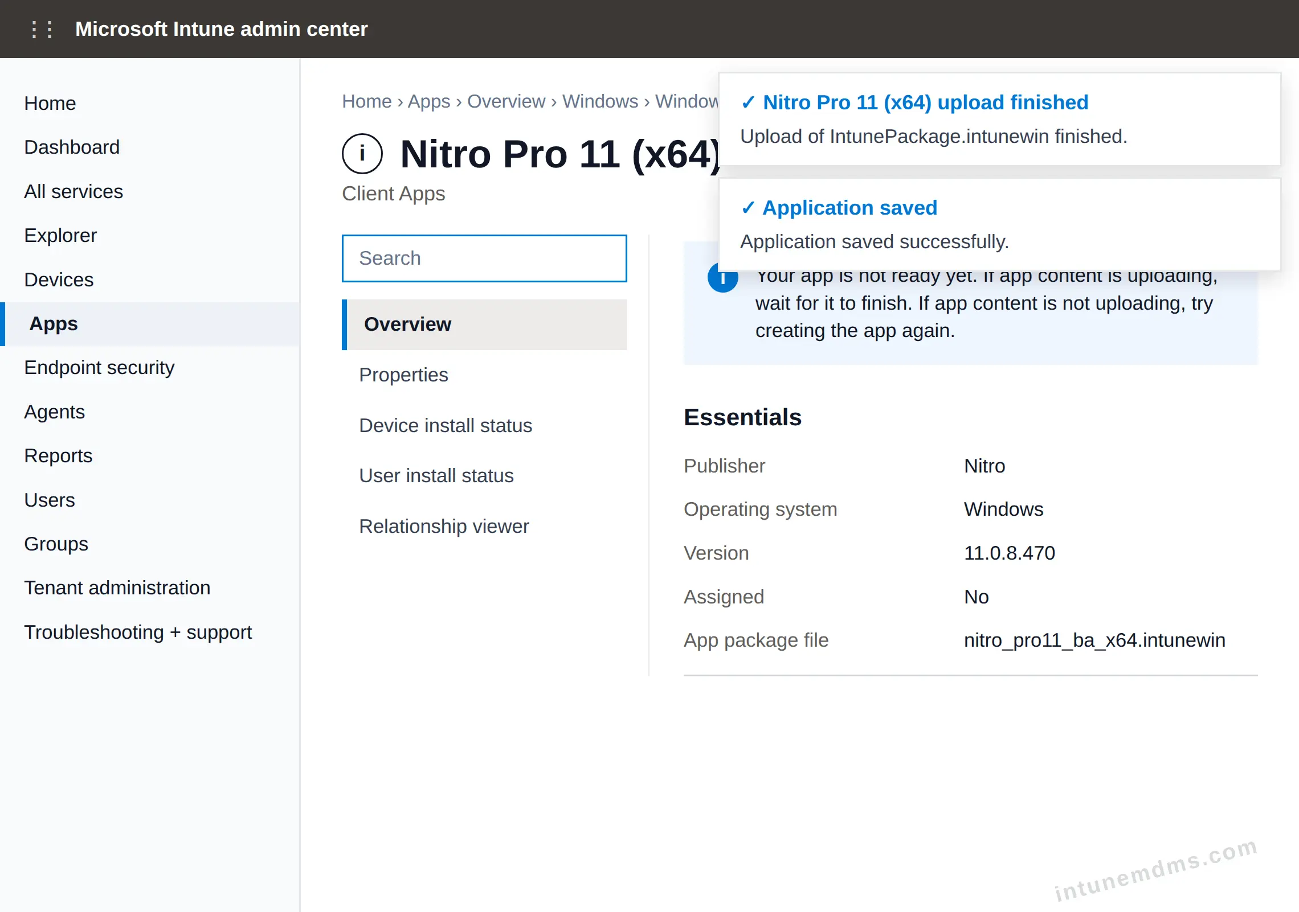Viewport: 1299px width, 912px height.
Task: Click nitro_pro11_ba_x64.intunewin file name
Action: tap(1094, 640)
